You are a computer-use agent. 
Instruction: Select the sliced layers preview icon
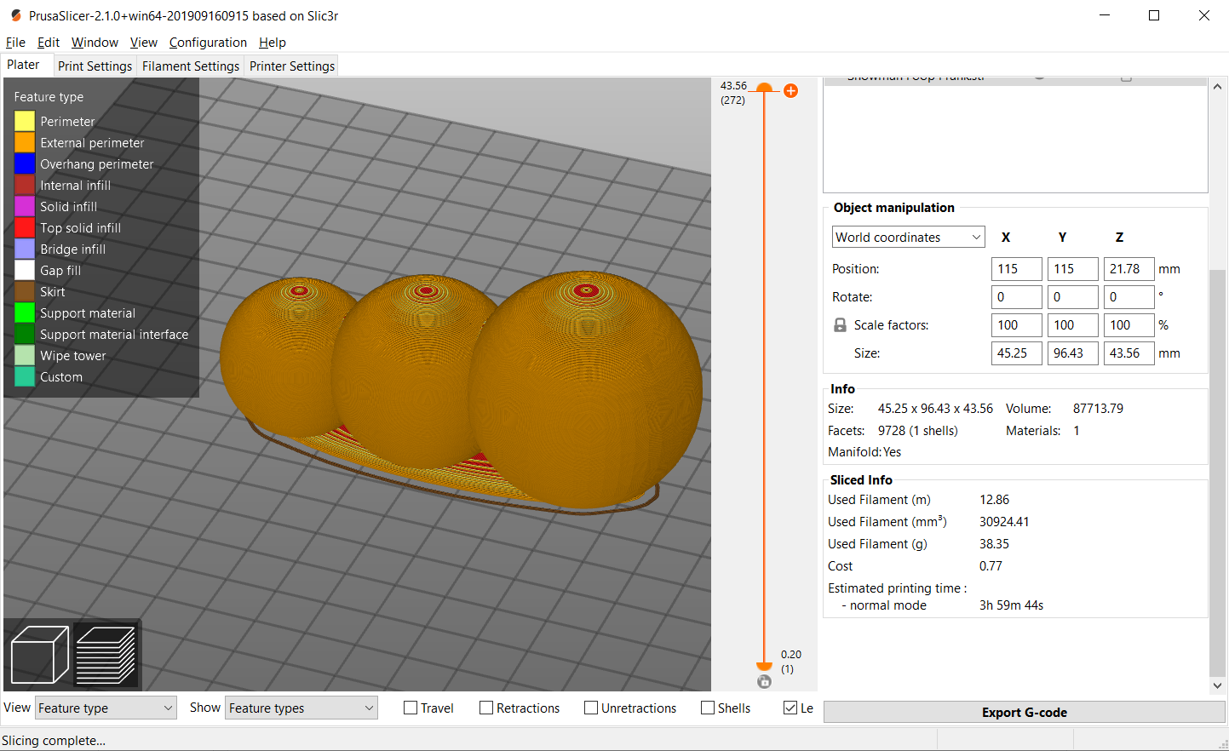click(106, 654)
